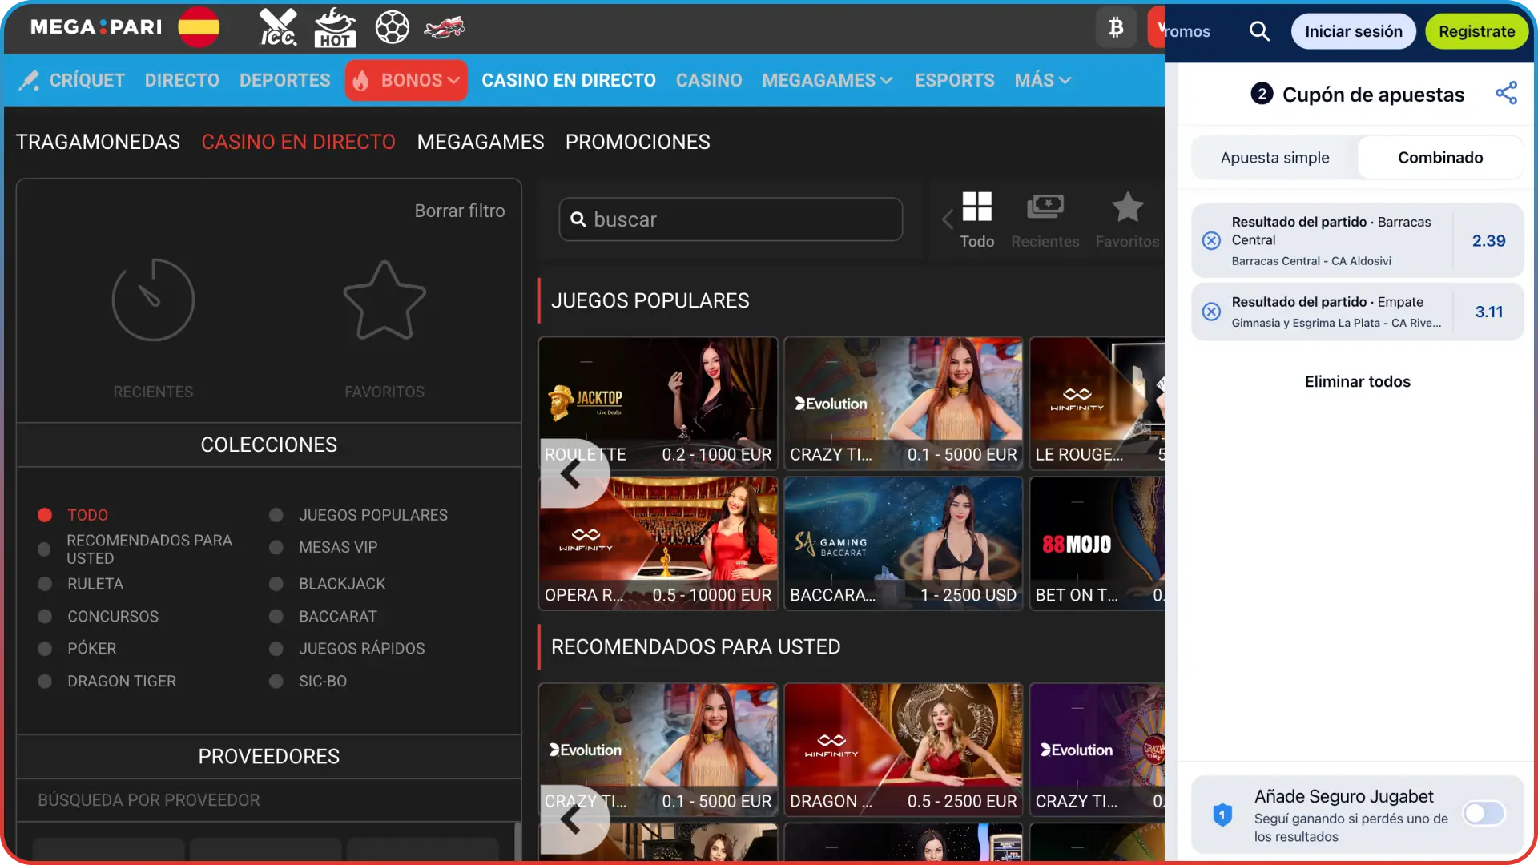
Task: Click the bet count badge 2
Action: [1262, 94]
